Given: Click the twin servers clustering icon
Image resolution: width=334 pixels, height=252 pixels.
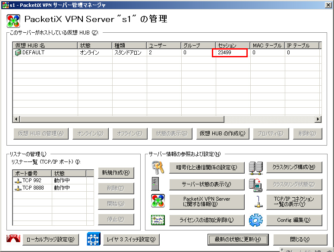Looking at the screenshot, I should pyautogui.click(x=256, y=168).
